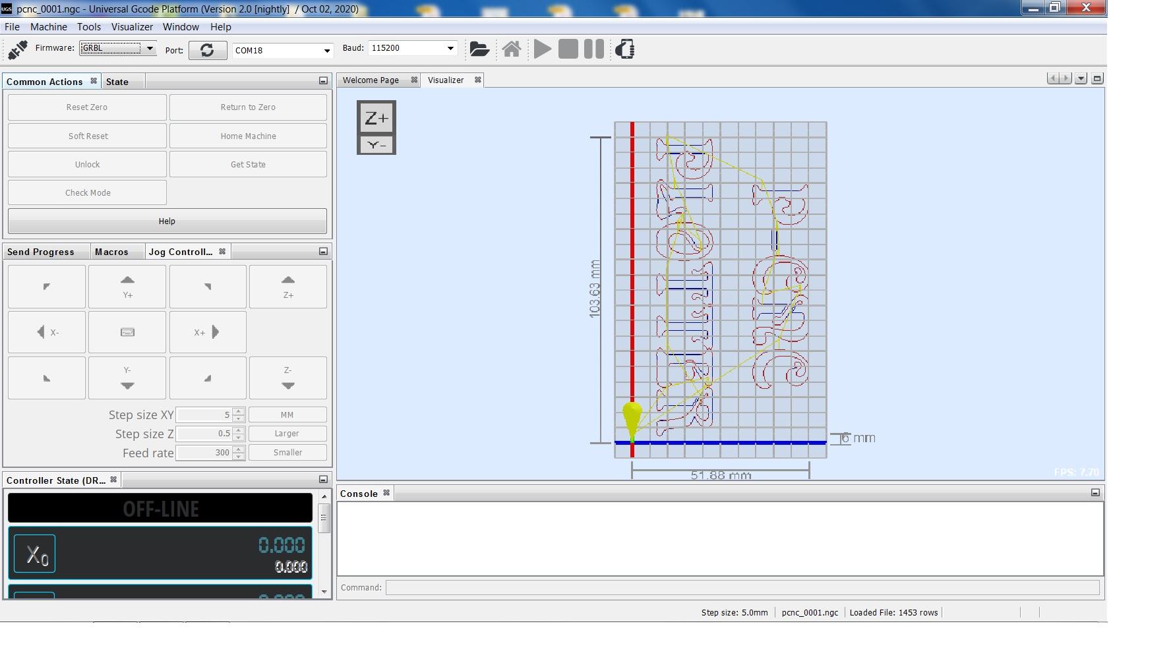Jog diagonally up-right

tap(208, 287)
